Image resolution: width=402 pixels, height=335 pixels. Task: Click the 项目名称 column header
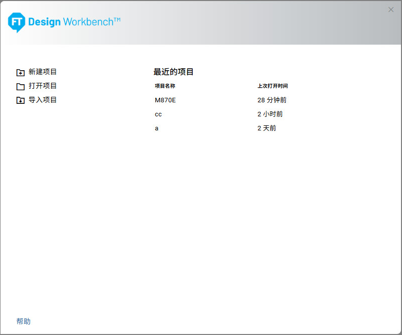pyautogui.click(x=165, y=86)
